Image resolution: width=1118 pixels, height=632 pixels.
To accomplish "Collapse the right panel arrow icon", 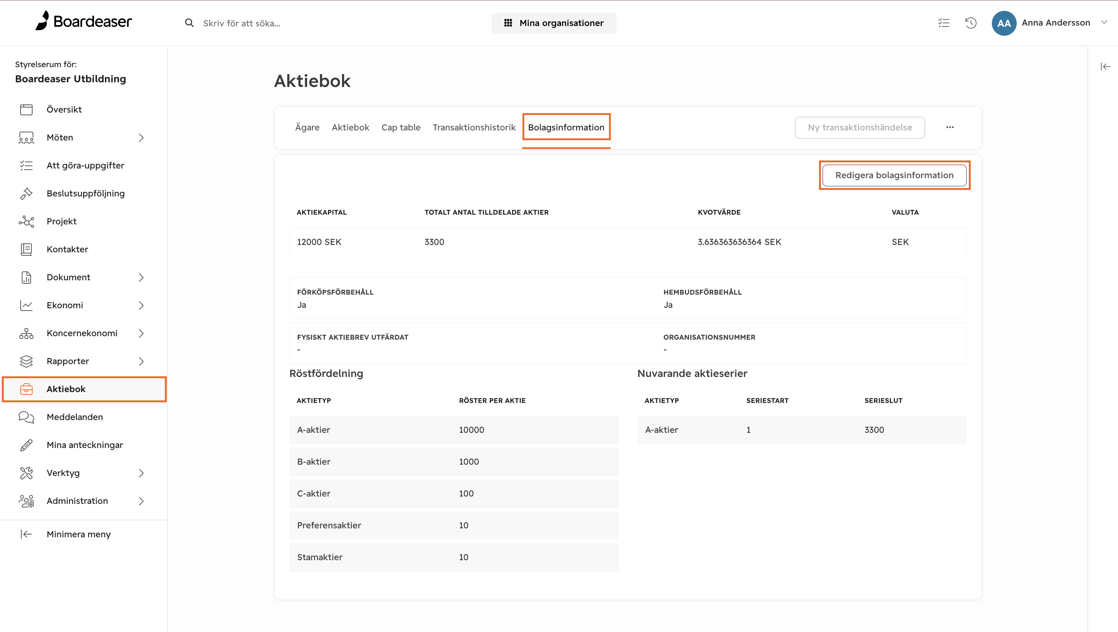I will (1105, 66).
